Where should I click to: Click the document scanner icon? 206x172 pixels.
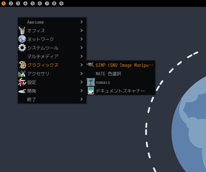coord(91,91)
